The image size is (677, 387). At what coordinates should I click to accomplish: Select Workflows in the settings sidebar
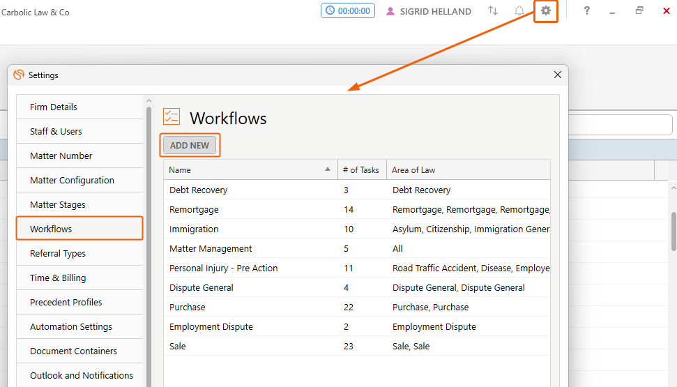[79, 229]
